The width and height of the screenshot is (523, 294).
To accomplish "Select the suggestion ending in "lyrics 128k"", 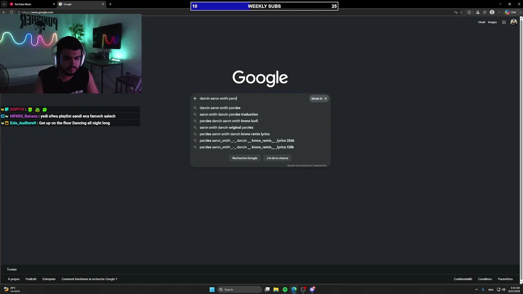I will click(x=260, y=147).
